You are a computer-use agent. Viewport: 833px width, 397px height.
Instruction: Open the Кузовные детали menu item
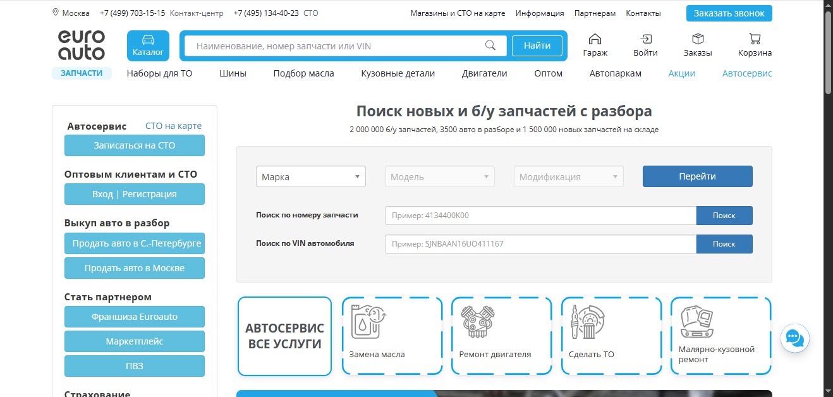point(398,73)
